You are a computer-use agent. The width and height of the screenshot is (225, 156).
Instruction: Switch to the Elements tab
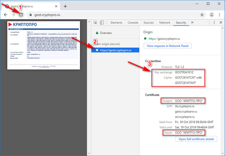click(117, 23)
